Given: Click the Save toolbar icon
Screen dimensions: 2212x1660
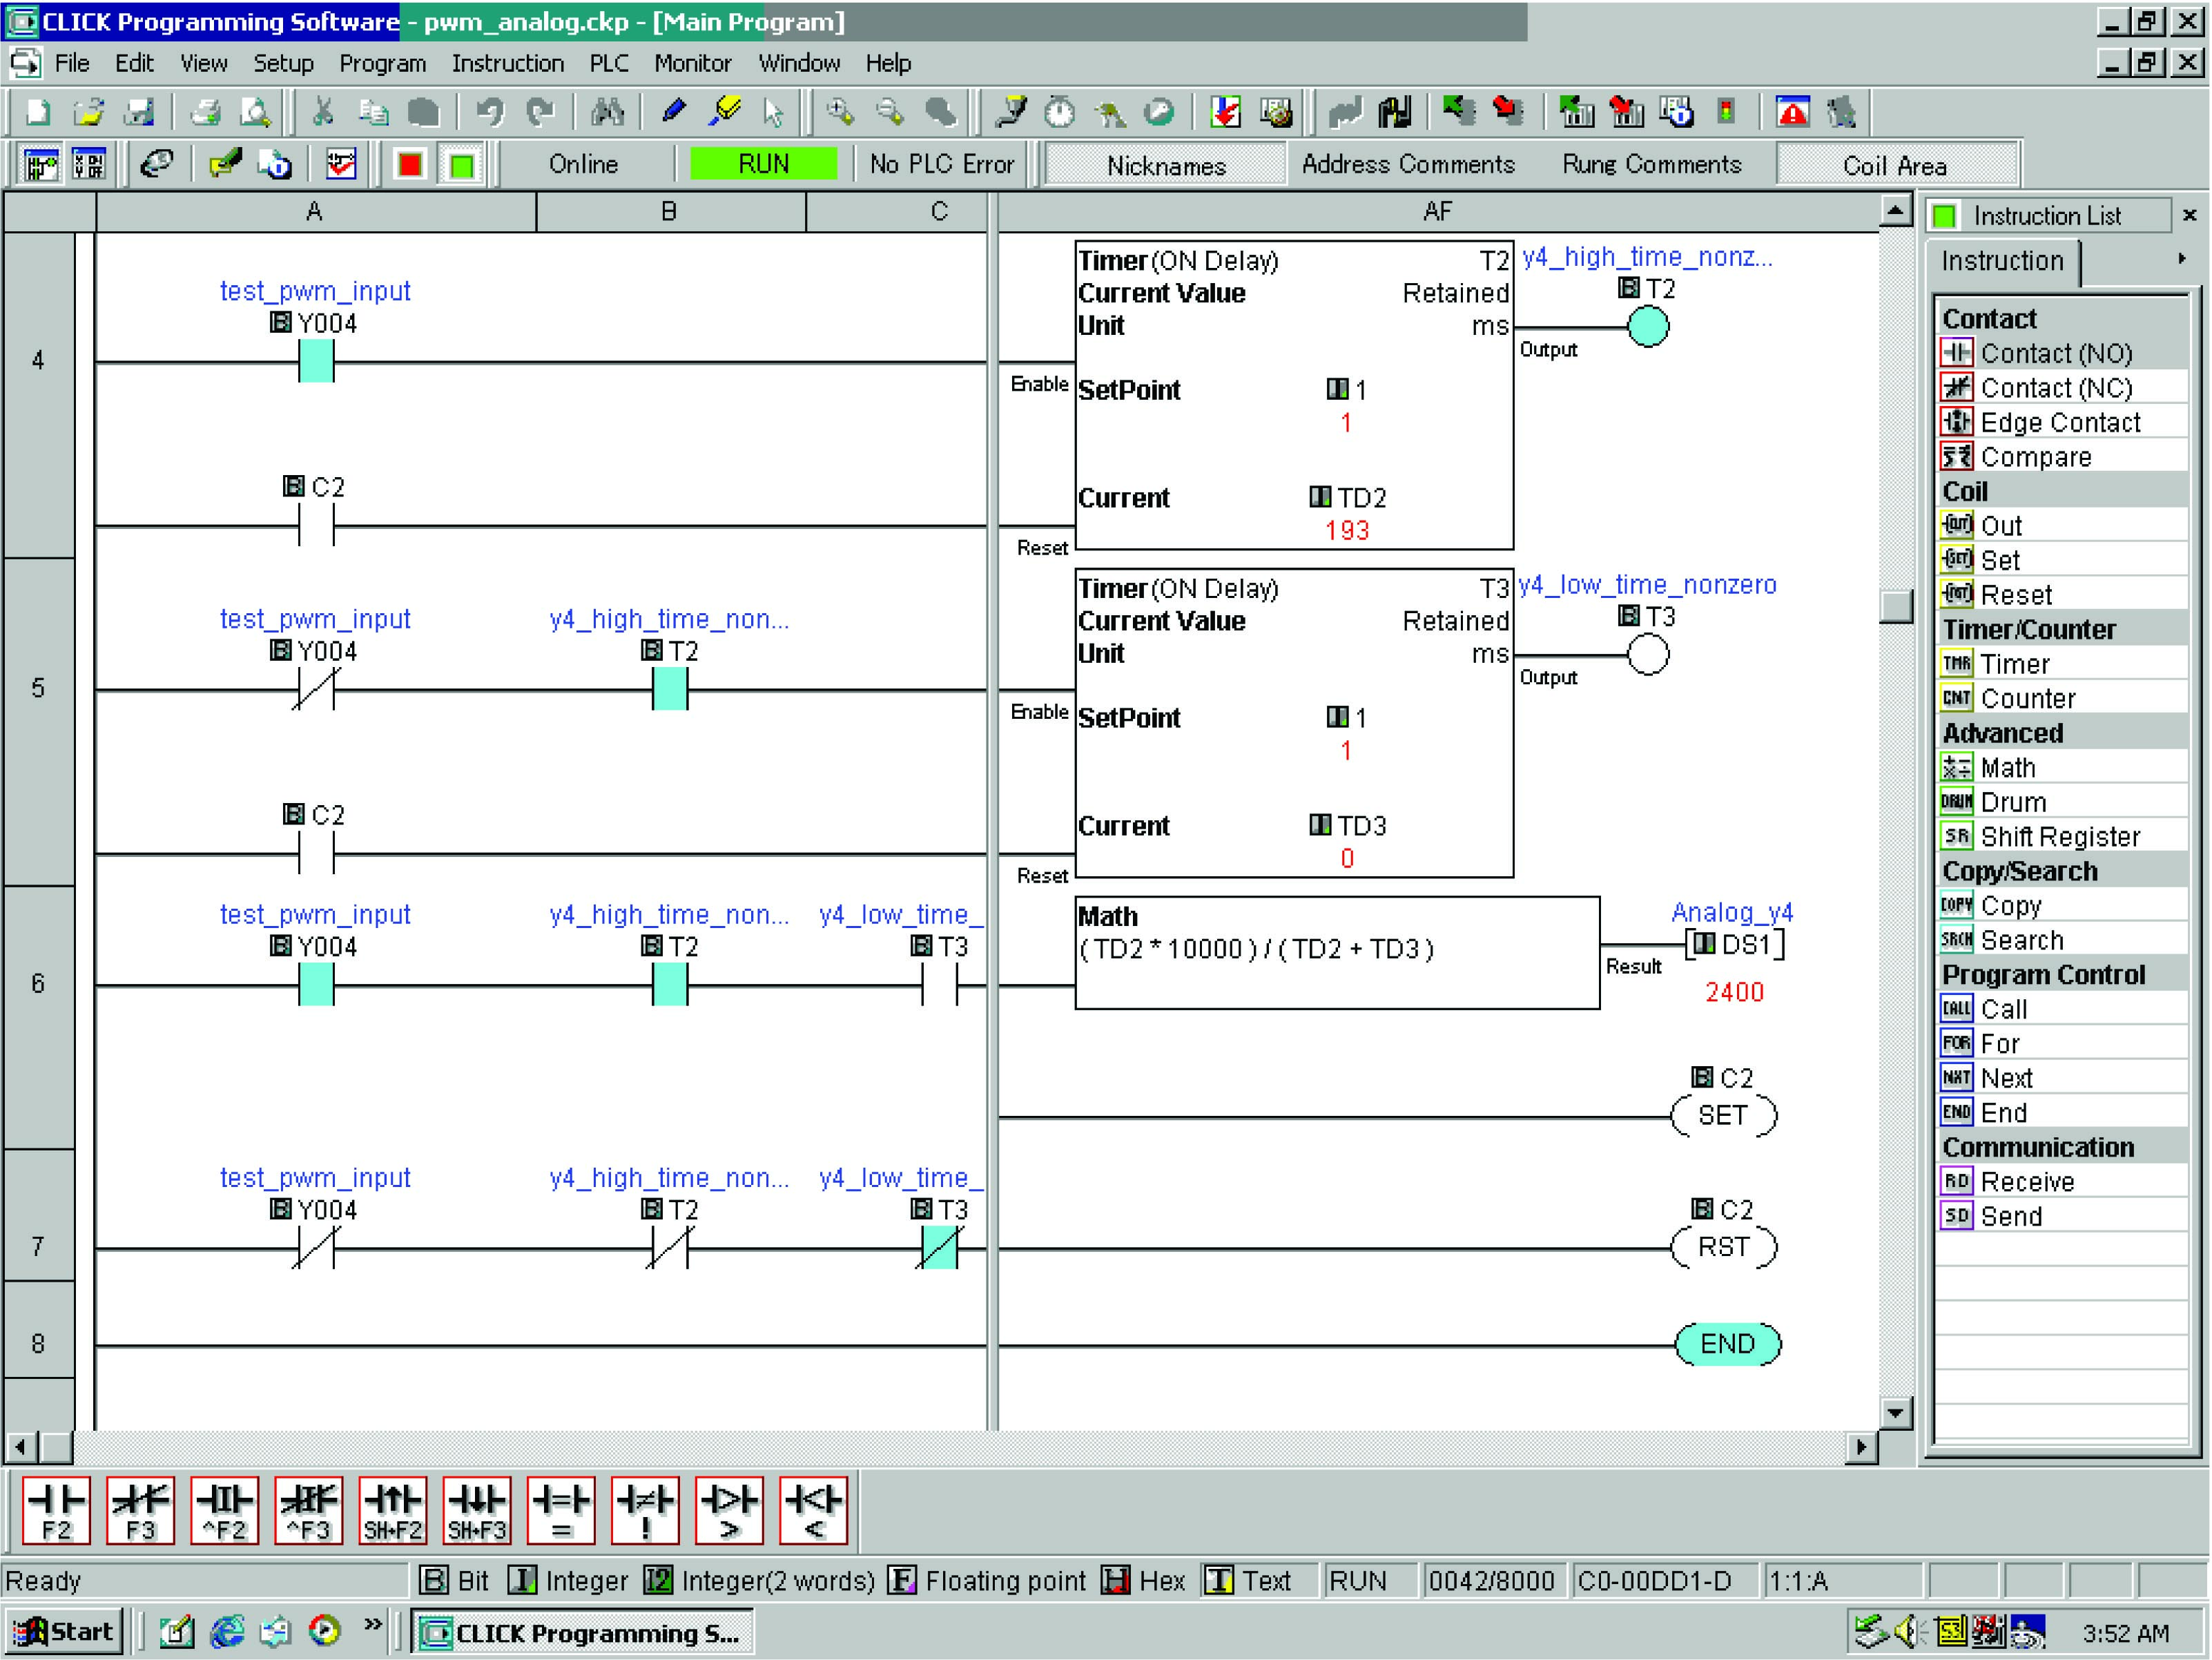Looking at the screenshot, I should click(x=140, y=112).
